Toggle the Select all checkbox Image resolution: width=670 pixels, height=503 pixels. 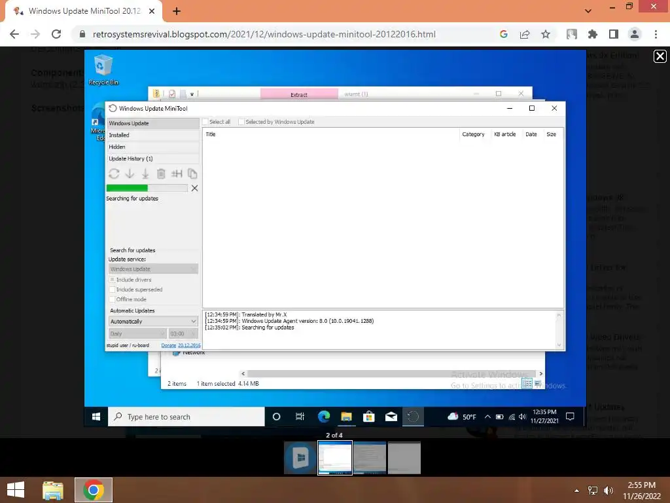click(x=205, y=122)
